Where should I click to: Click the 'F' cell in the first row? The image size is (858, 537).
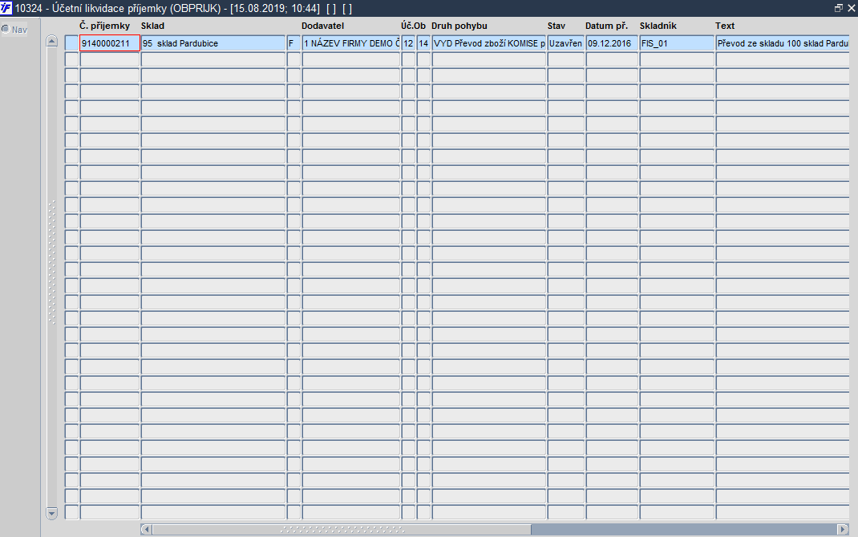[x=293, y=43]
